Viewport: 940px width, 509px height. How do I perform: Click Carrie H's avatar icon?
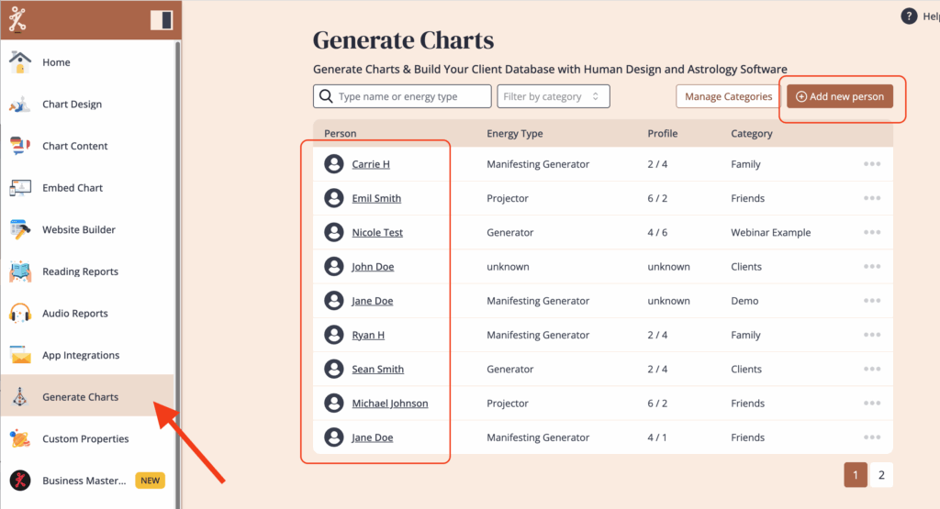tap(334, 164)
